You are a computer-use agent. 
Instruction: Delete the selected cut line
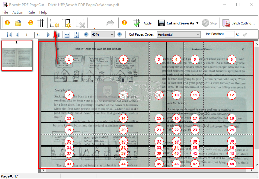pyautogui.click(x=80, y=23)
